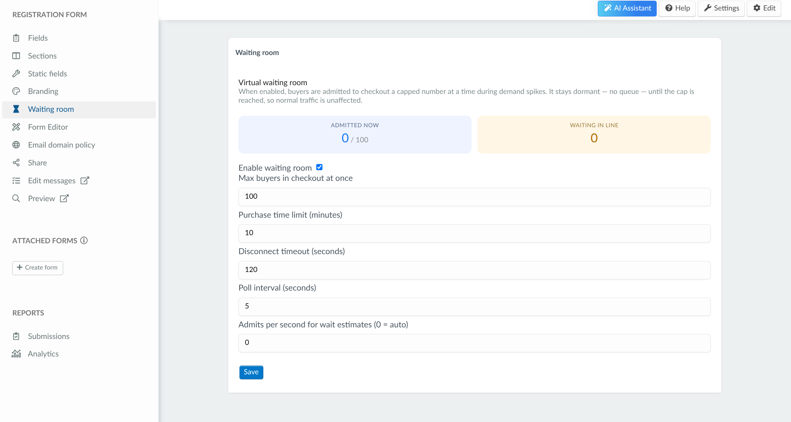Screen dimensions: 791x422
Task: Click the Submissions clipboard-check icon
Action: [16, 336]
